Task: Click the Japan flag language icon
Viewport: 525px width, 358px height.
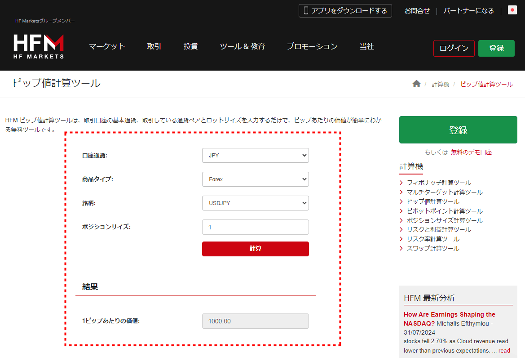Action: [x=512, y=10]
